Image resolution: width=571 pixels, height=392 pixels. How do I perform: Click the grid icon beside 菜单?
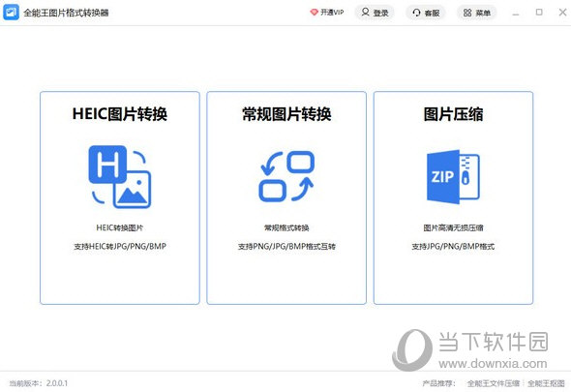467,13
